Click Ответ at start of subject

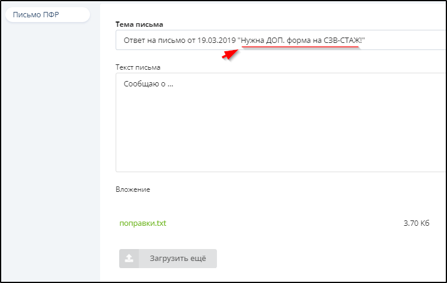[x=135, y=40]
